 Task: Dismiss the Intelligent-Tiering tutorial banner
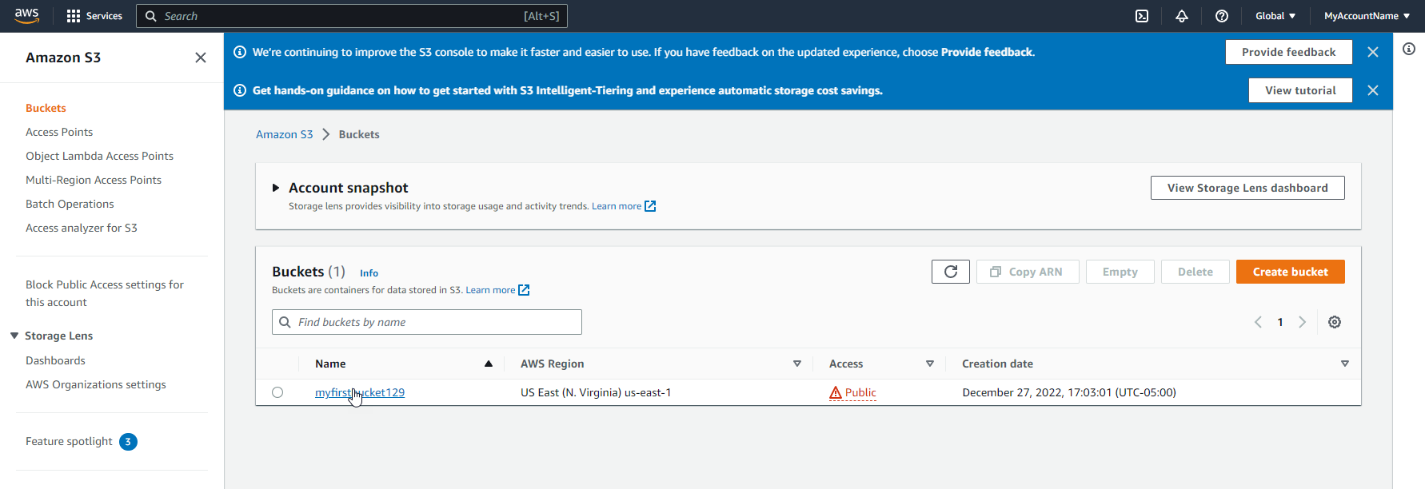[x=1372, y=90]
